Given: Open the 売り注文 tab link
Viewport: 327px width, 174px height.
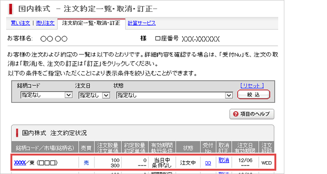Looking at the screenshot, I should (45, 23).
